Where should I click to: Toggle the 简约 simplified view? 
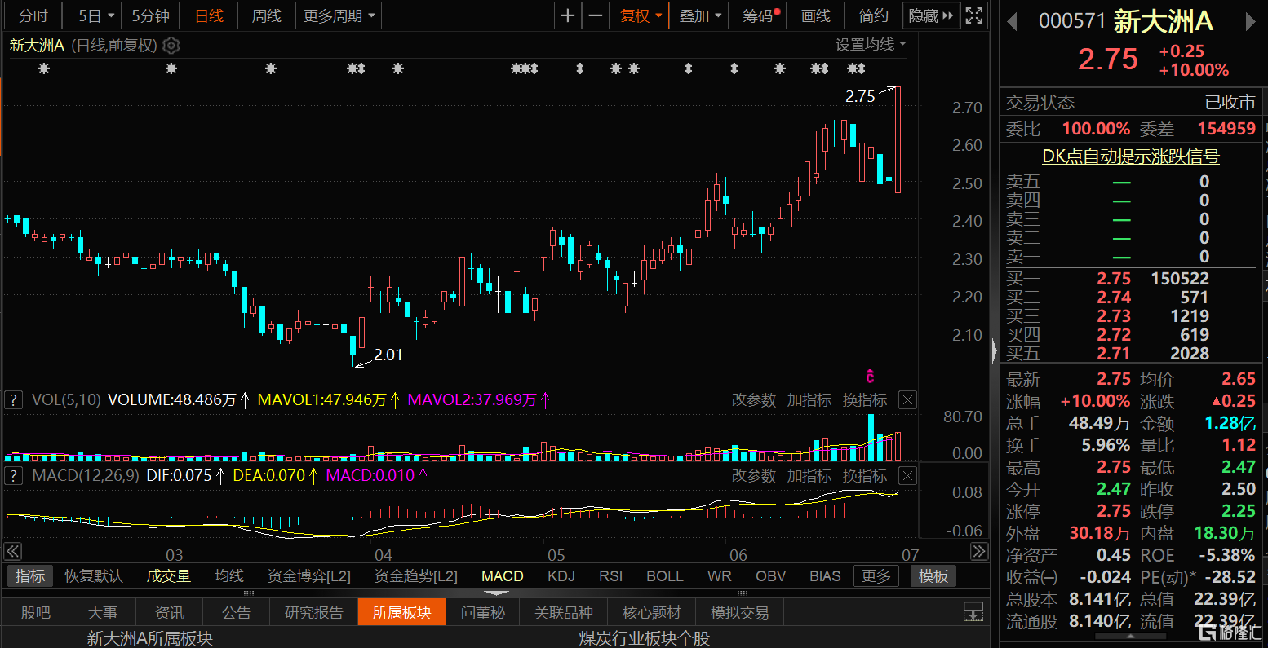pyautogui.click(x=874, y=15)
